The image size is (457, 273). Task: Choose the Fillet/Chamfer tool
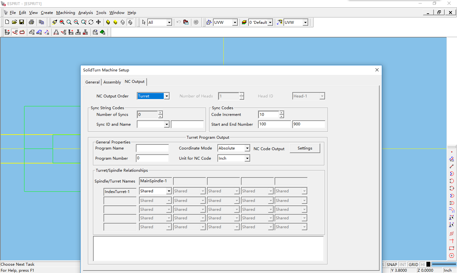click(452, 210)
